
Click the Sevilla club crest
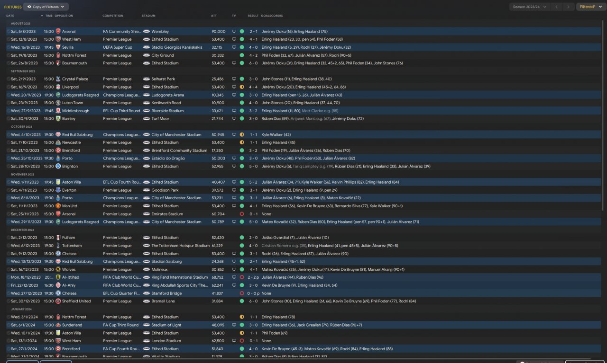pos(58,47)
